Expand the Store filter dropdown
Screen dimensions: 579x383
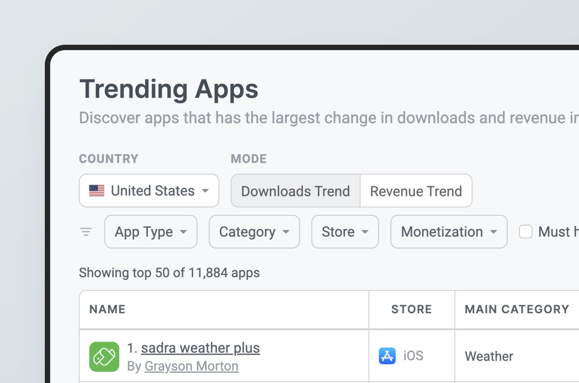pos(345,232)
